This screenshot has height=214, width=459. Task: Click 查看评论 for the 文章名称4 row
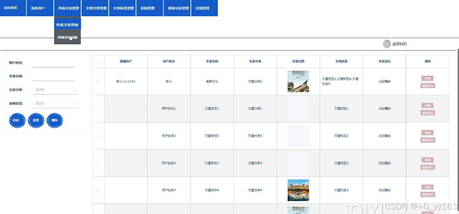pyautogui.click(x=427, y=195)
